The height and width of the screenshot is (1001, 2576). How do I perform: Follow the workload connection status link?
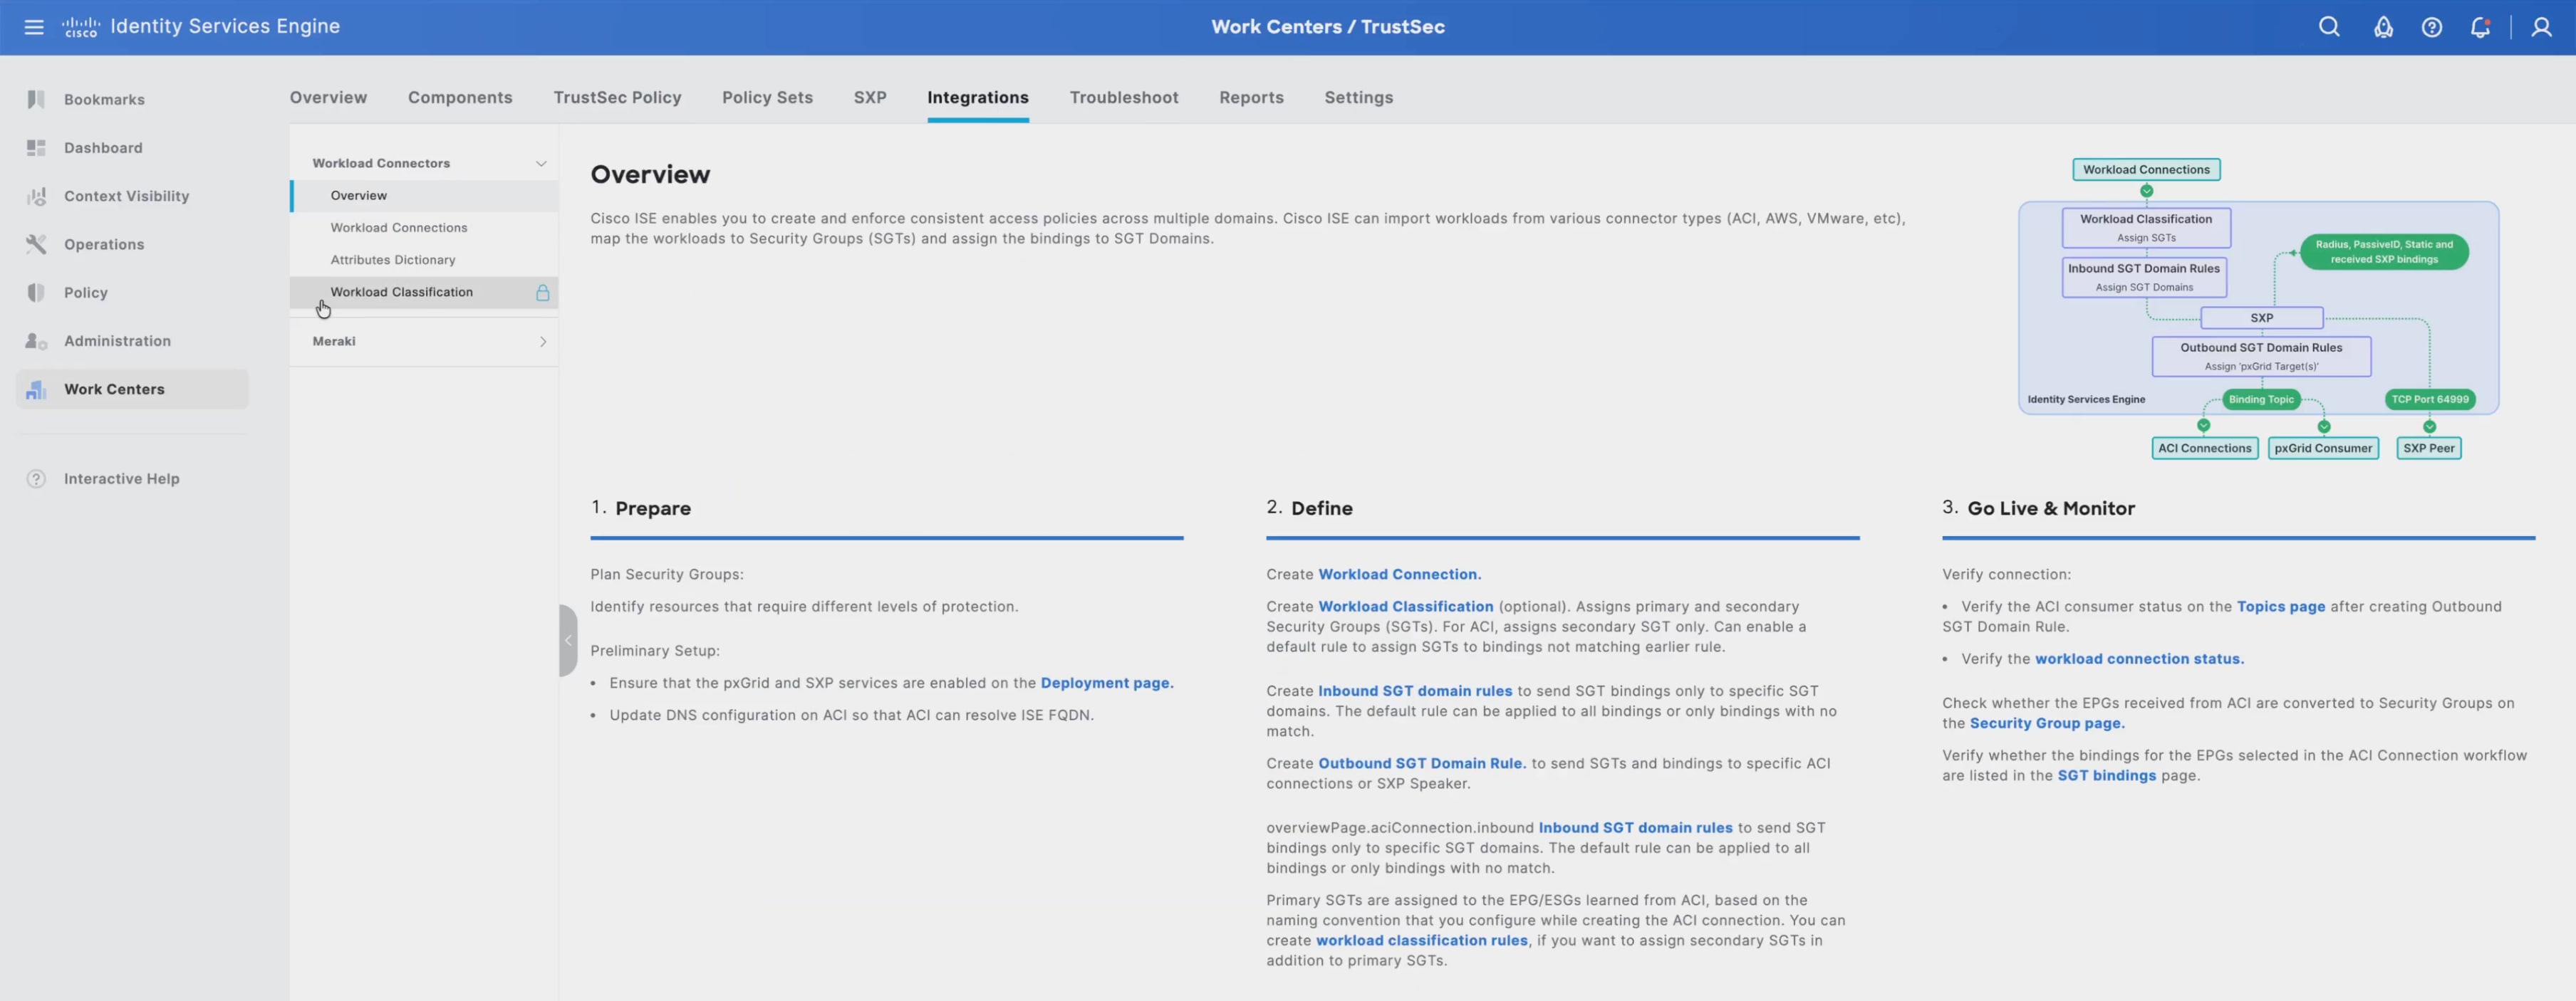point(2139,659)
